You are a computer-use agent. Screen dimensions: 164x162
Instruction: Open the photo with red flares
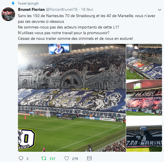pyautogui.click(x=144, y=98)
